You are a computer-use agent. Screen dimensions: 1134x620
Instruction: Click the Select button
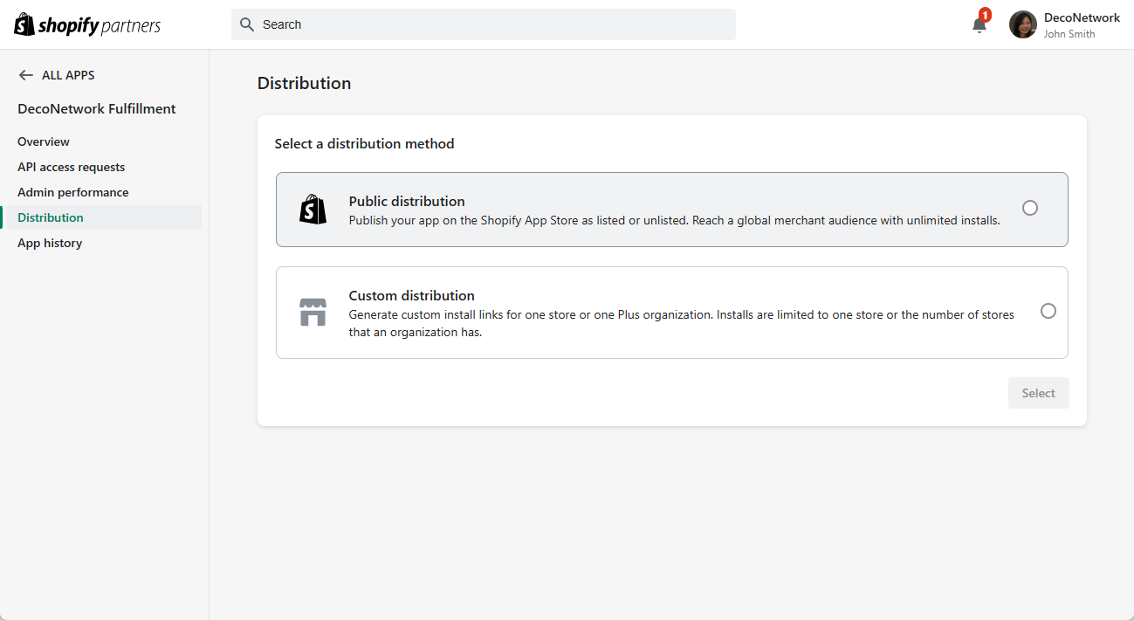pos(1039,393)
